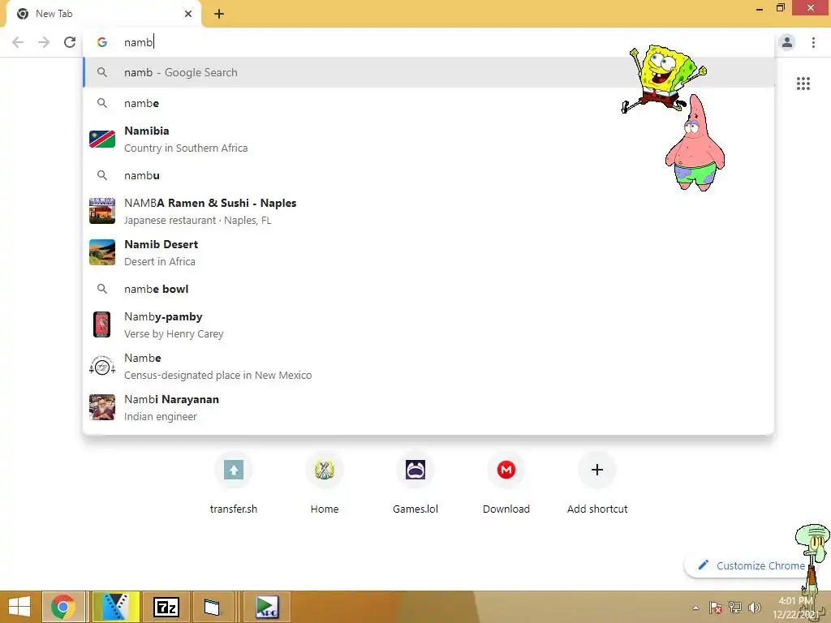Open the 7-Zip taskbar icon
831x623 pixels.
pyautogui.click(x=166, y=607)
